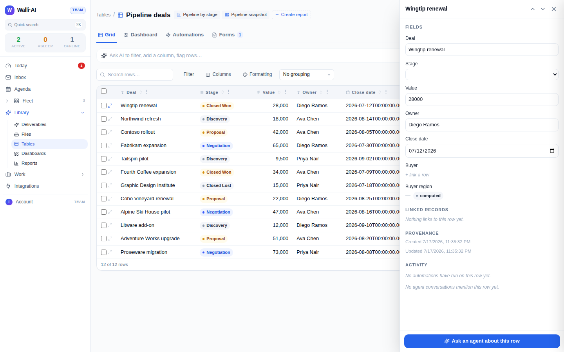Click the Tables breadcrumb link

(103, 15)
